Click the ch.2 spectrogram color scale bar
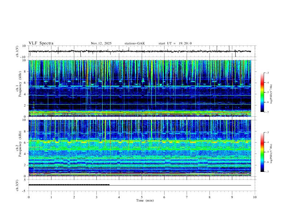 coord(262,152)
